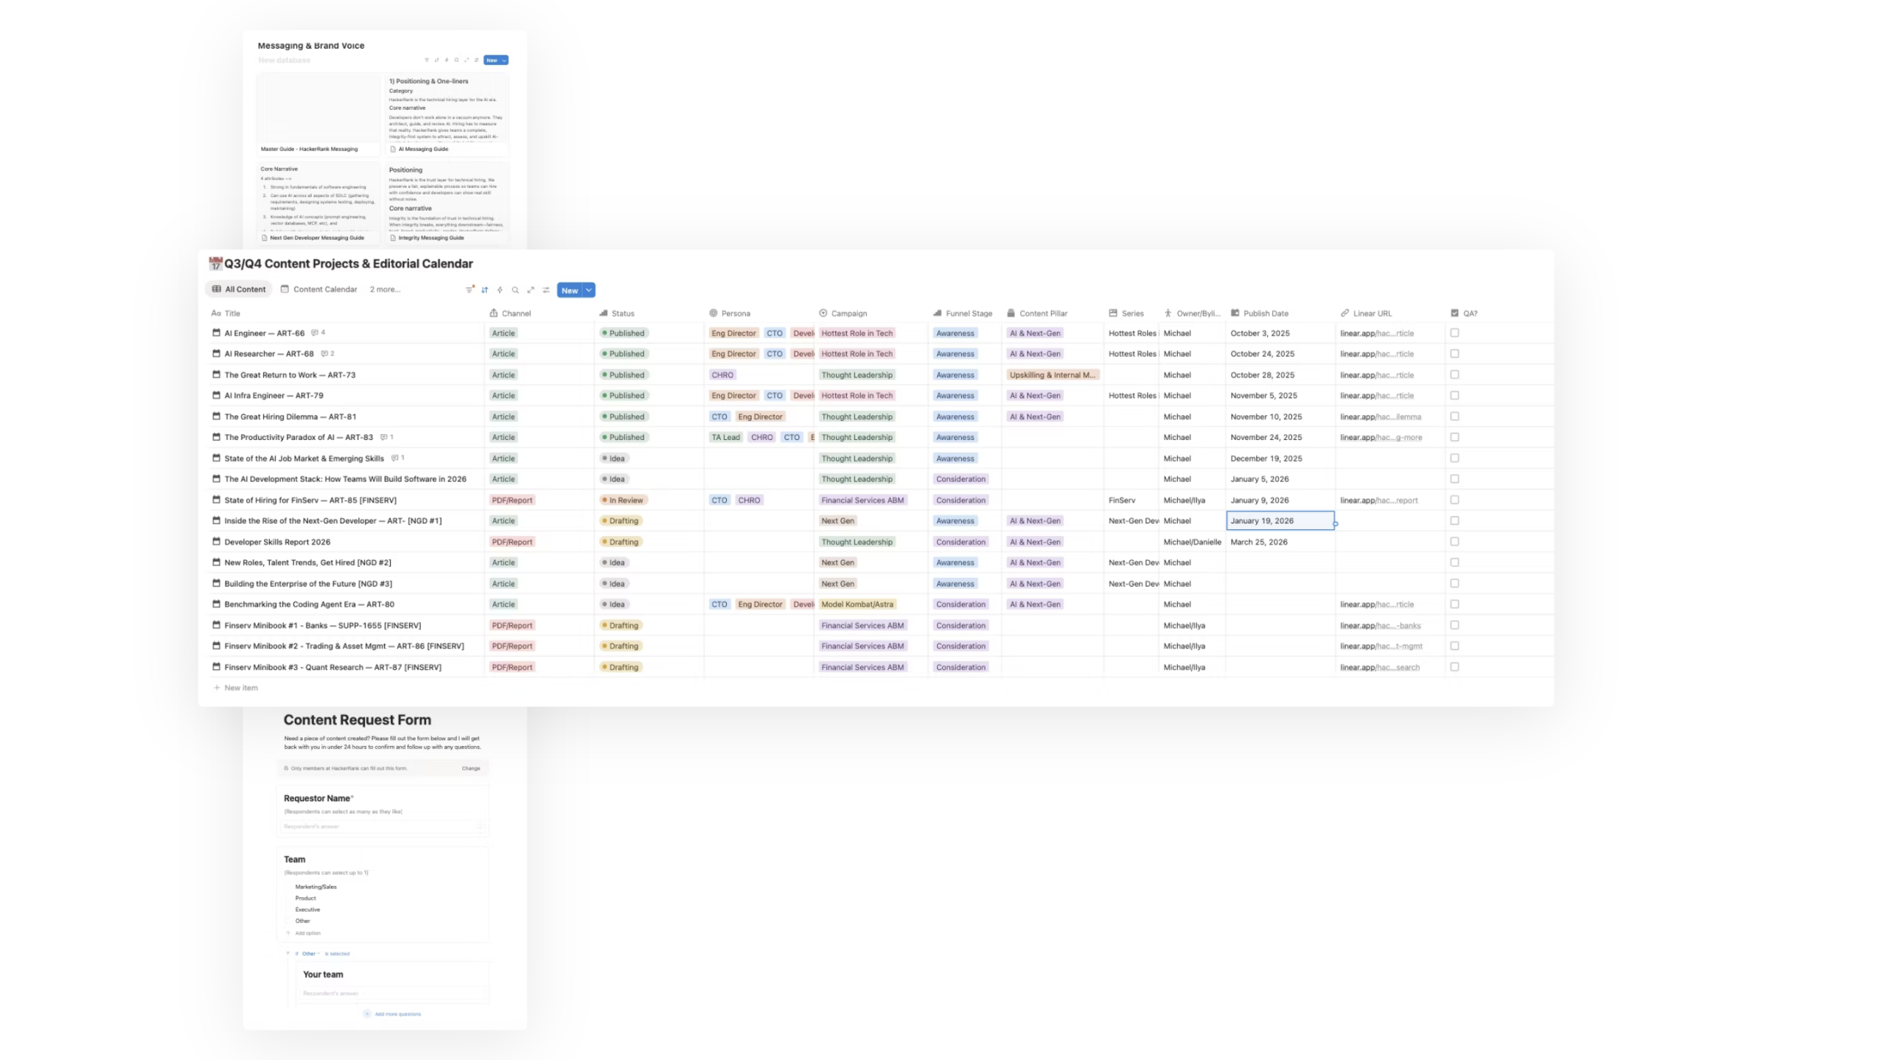Screen dimensions: 1887x1060
Task: Open the Linear URL link for the AI Researcher row
Action: tap(1376, 354)
